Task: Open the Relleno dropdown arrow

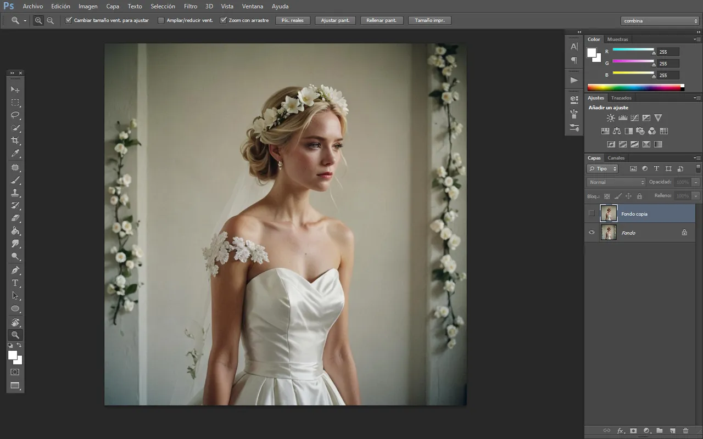Action: click(696, 196)
